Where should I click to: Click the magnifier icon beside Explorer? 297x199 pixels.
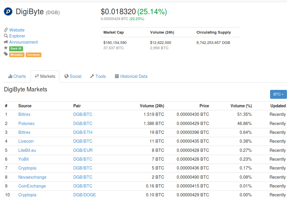coord(6,36)
